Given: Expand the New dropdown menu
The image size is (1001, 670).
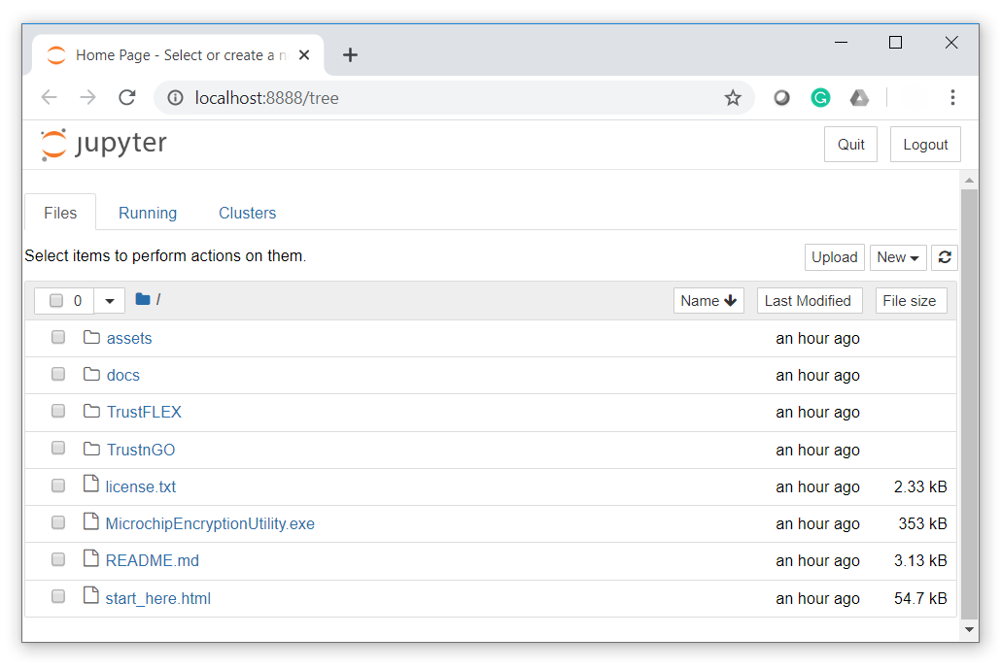Looking at the screenshot, I should coord(897,257).
